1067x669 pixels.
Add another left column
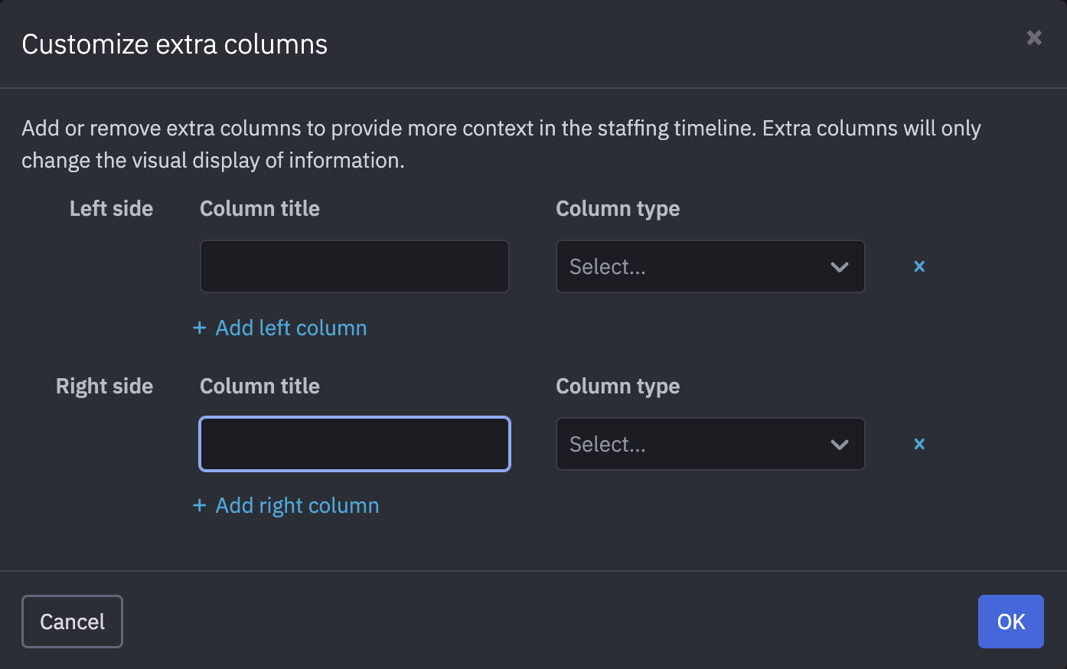tap(291, 328)
